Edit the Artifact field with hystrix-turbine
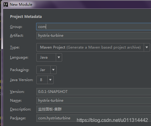This screenshot has width=151, height=126. tap(94, 36)
